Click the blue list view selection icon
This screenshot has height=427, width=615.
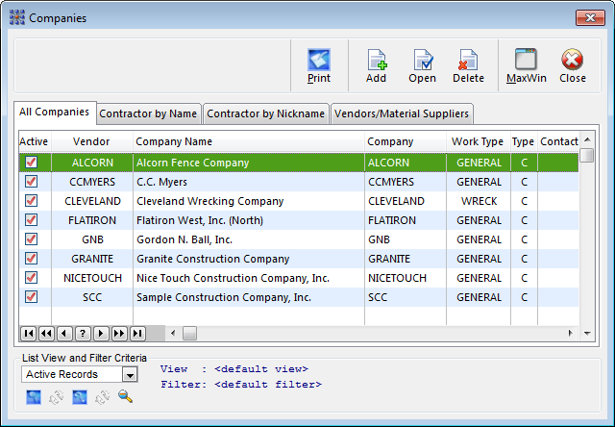pyautogui.click(x=34, y=397)
